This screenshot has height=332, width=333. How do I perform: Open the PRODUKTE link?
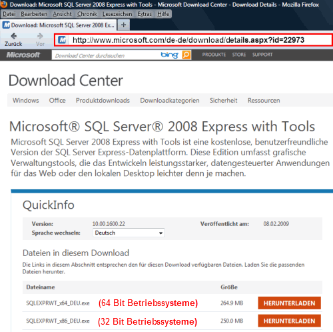[x=214, y=55]
